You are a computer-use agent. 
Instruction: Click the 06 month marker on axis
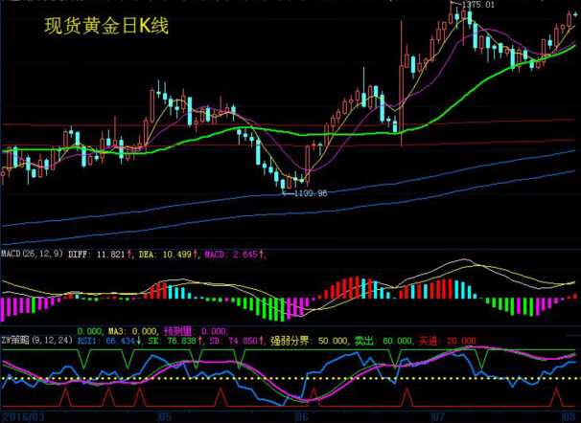302,417
